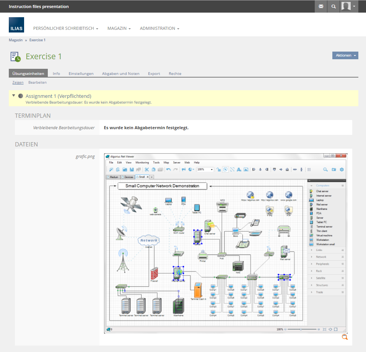The height and width of the screenshot is (352, 366).
Task: Select the Abgaben und Noten tab
Action: pyautogui.click(x=120, y=73)
